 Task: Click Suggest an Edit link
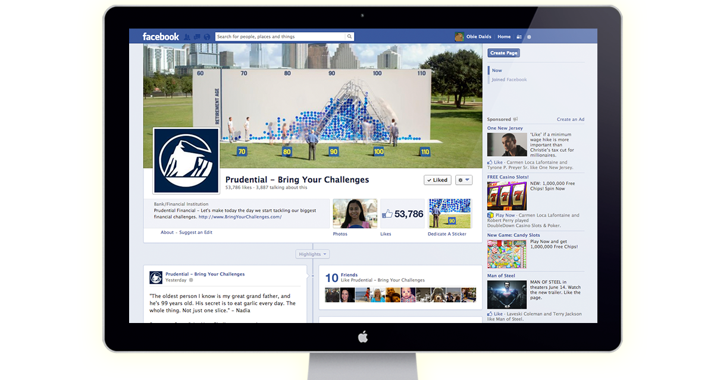point(196,233)
